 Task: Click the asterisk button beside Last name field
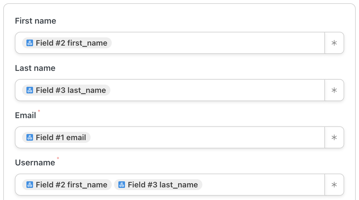[x=334, y=90]
